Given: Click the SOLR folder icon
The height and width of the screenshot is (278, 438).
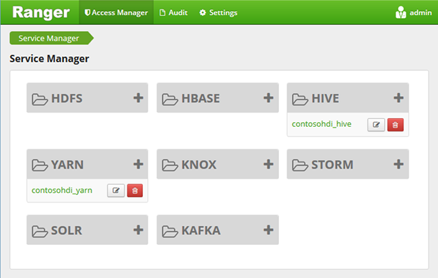Looking at the screenshot, I should pyautogui.click(x=40, y=231).
